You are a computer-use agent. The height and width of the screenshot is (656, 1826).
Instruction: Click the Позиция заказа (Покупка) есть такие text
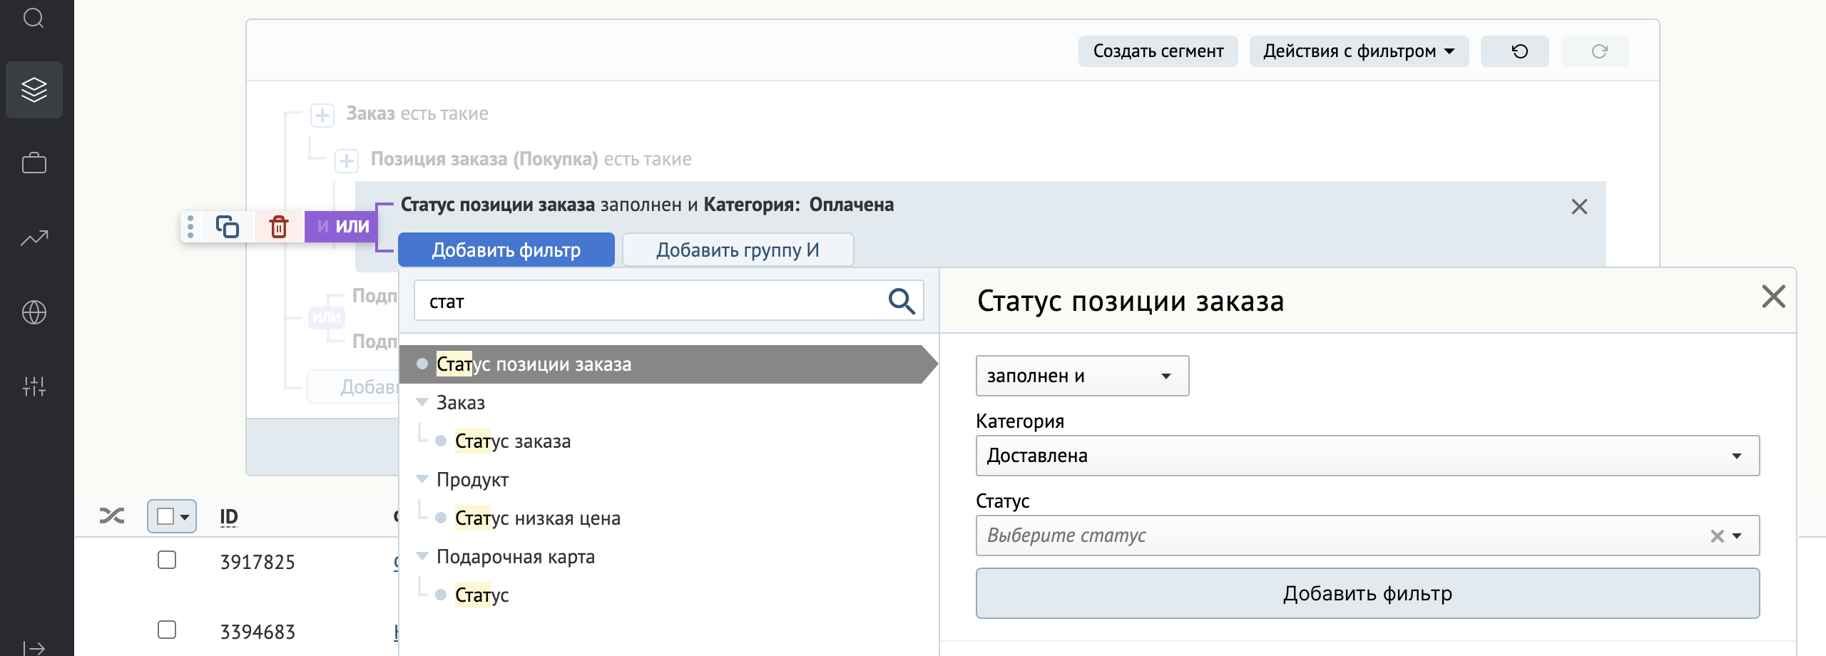click(531, 159)
